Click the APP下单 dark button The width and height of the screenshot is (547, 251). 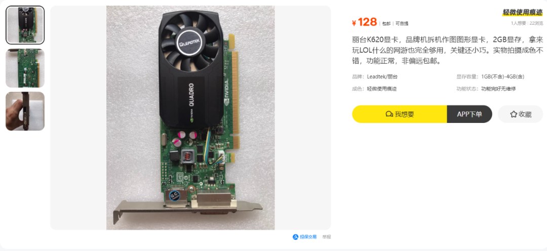[470, 114]
